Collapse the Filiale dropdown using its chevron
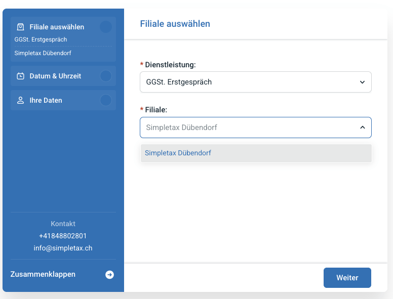393x299 pixels. pyautogui.click(x=362, y=127)
